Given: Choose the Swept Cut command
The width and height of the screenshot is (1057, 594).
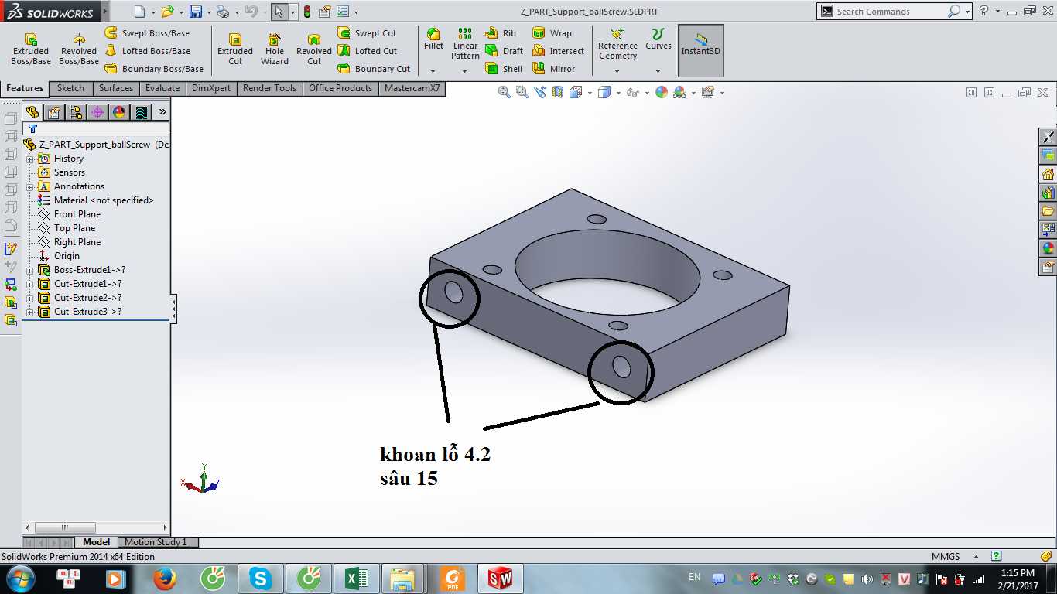Looking at the screenshot, I should pos(367,33).
